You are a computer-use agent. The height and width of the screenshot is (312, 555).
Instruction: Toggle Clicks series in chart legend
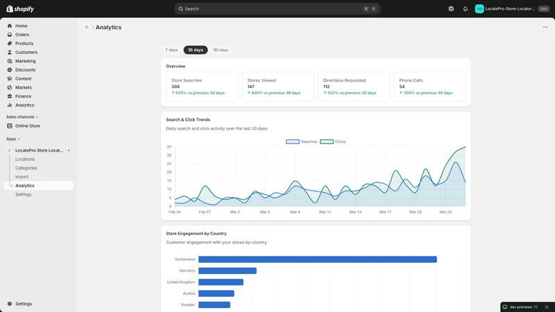333,141
